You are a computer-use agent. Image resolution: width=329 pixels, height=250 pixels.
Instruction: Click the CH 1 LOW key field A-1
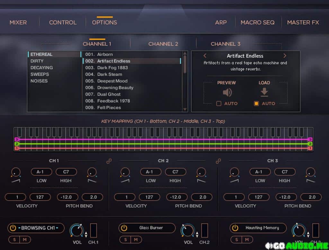click(41, 172)
